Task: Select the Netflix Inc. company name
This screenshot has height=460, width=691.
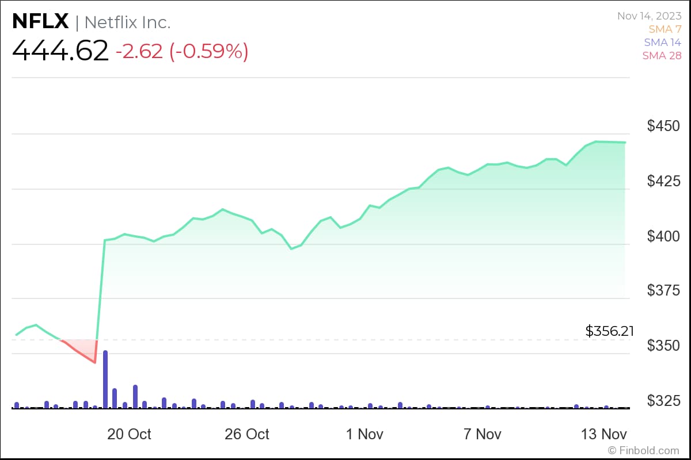Action: [x=127, y=22]
